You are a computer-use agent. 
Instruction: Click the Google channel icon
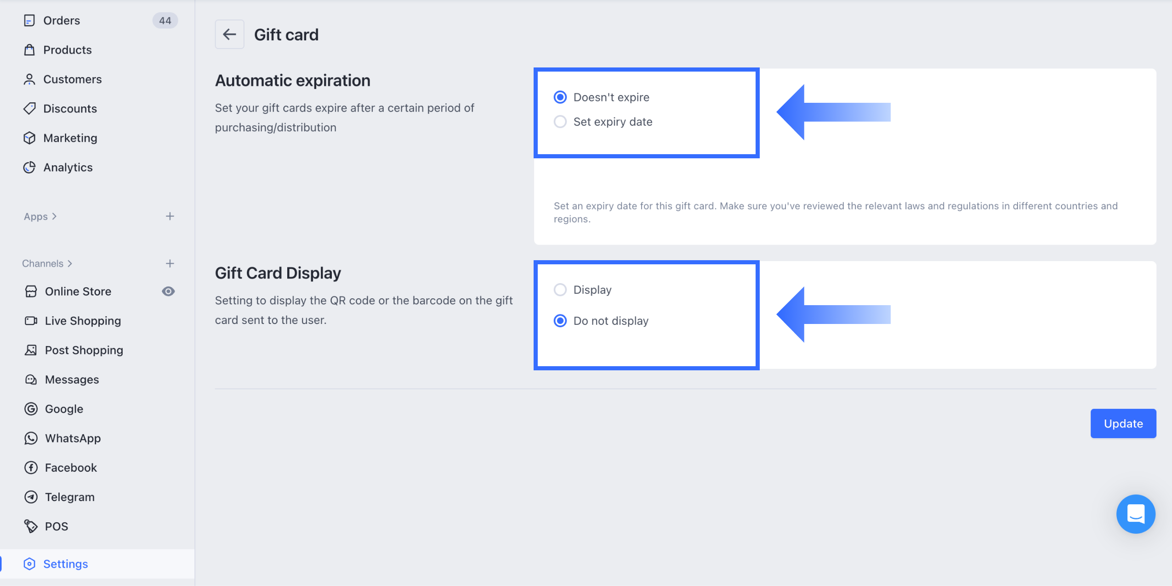31,409
